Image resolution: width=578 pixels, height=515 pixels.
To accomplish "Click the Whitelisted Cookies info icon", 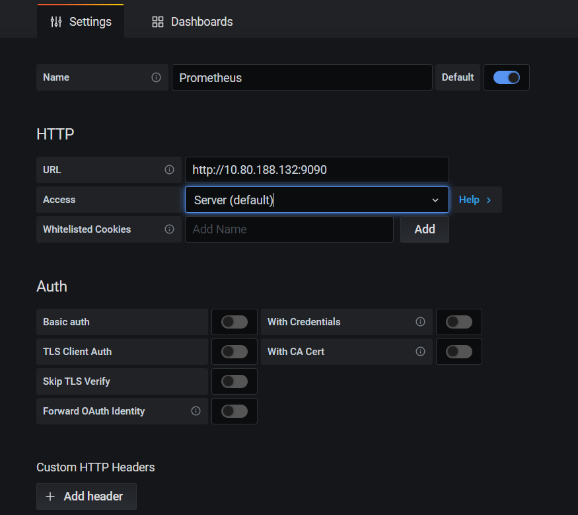I will pyautogui.click(x=169, y=229).
